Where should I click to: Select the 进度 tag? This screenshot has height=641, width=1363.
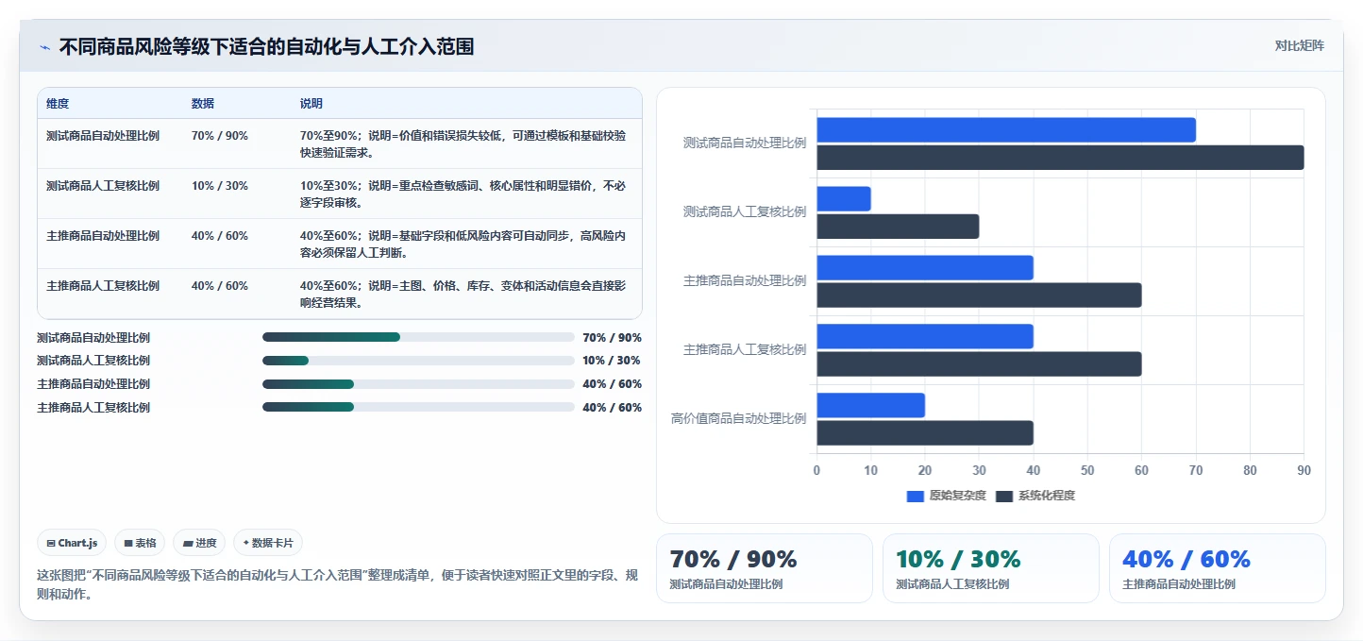(x=199, y=543)
